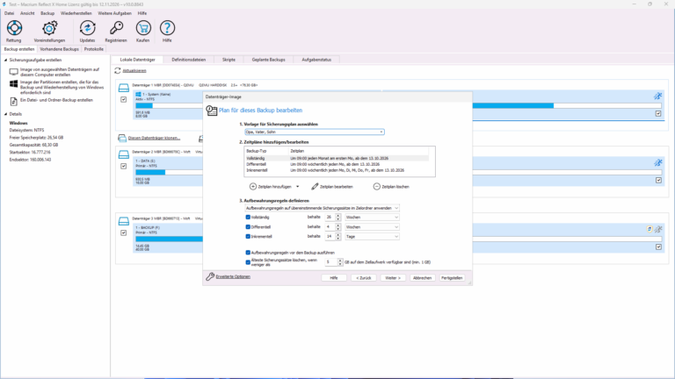Uncheck the Inkrementell retention checkbox
The height and width of the screenshot is (379, 675).
tap(248, 236)
